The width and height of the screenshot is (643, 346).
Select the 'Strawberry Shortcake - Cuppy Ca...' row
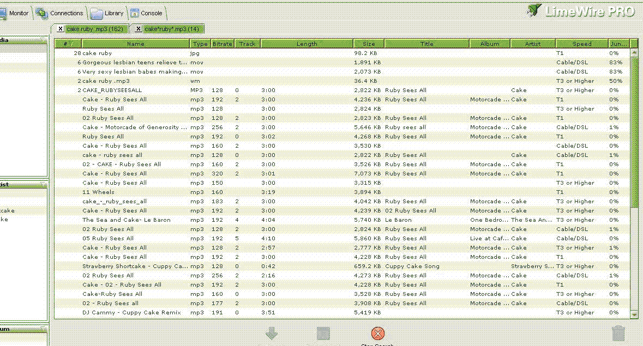click(x=342, y=266)
